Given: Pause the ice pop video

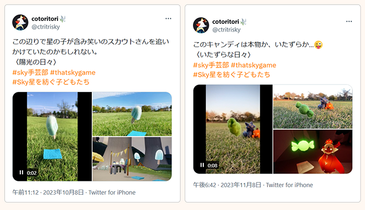Looking at the screenshot, I should pos(21,173).
